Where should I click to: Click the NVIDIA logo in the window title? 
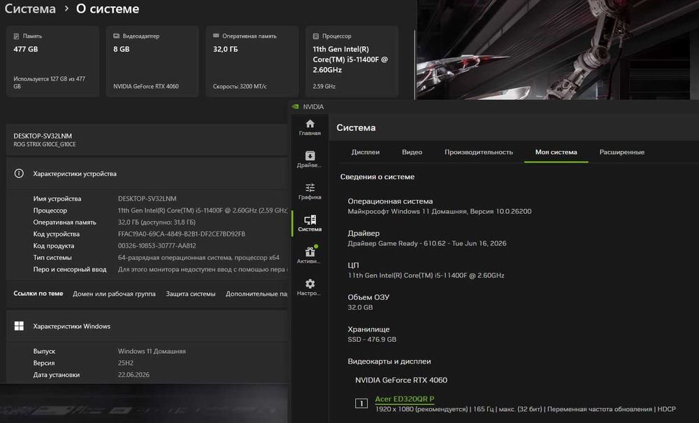click(x=295, y=106)
